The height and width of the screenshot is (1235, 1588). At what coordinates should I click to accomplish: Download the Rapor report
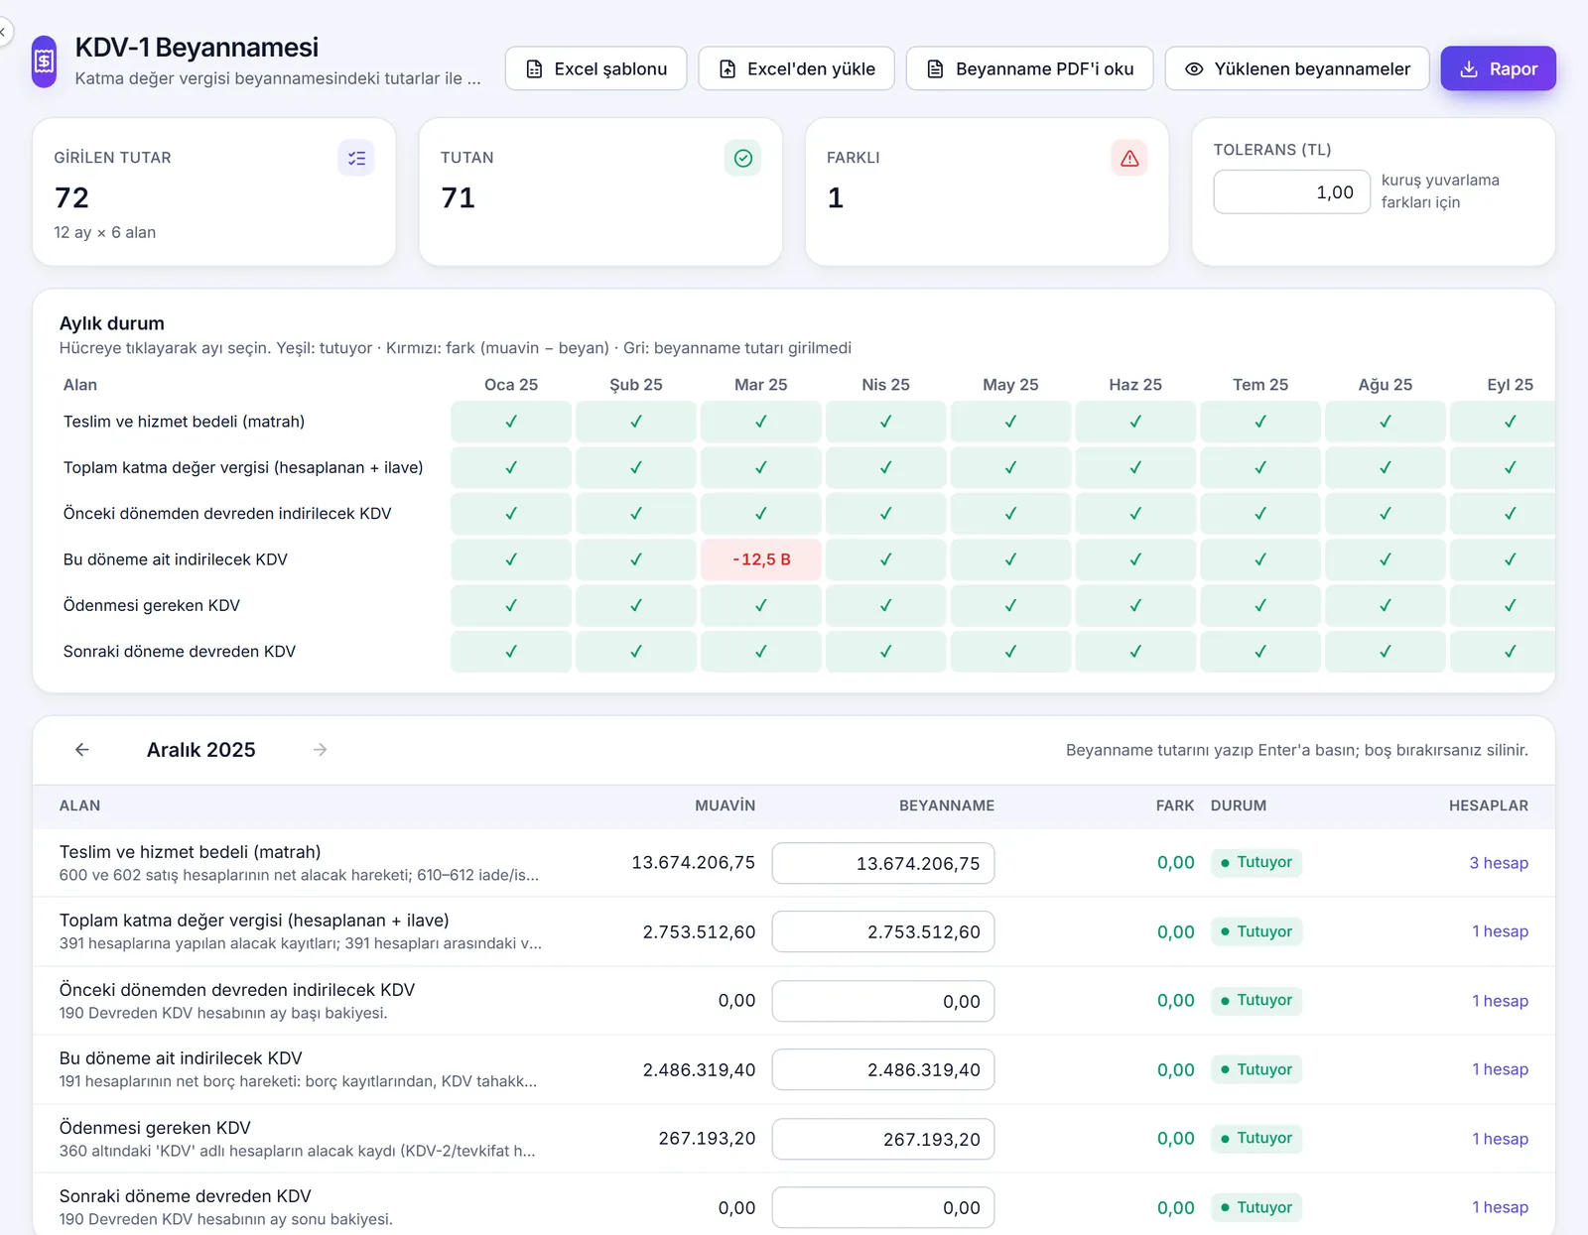1499,68
